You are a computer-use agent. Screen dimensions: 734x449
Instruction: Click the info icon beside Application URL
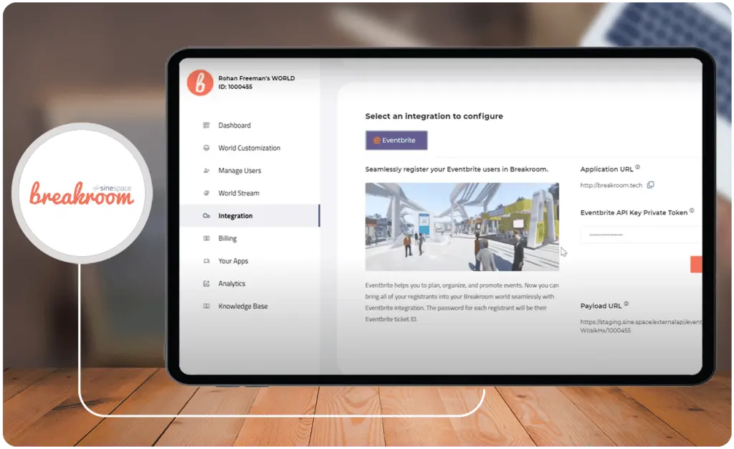(637, 167)
